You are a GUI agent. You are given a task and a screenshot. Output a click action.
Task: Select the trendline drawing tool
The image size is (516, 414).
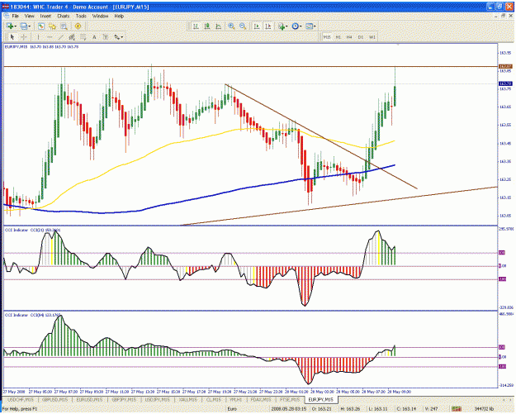click(60, 37)
